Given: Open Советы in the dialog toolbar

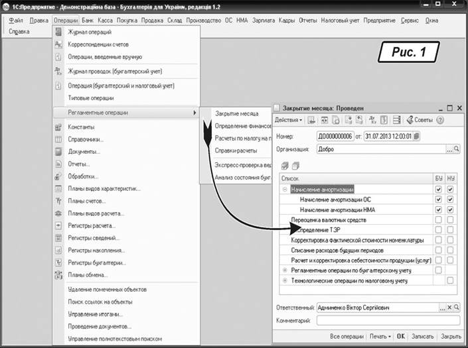Looking at the screenshot, I should click(420, 120).
